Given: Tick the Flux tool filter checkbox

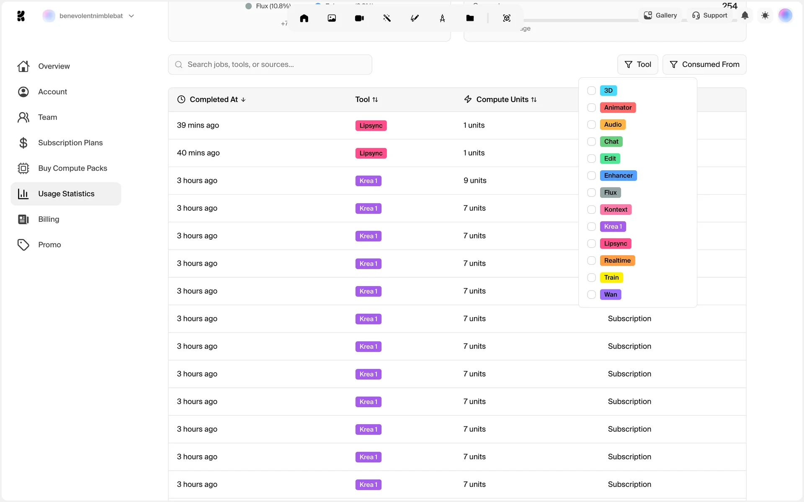Looking at the screenshot, I should [x=591, y=192].
